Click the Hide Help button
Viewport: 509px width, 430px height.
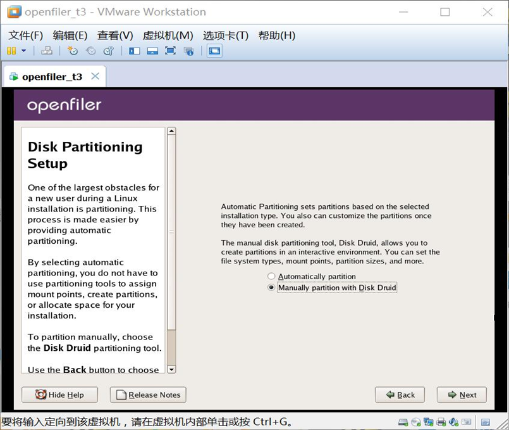pos(59,395)
